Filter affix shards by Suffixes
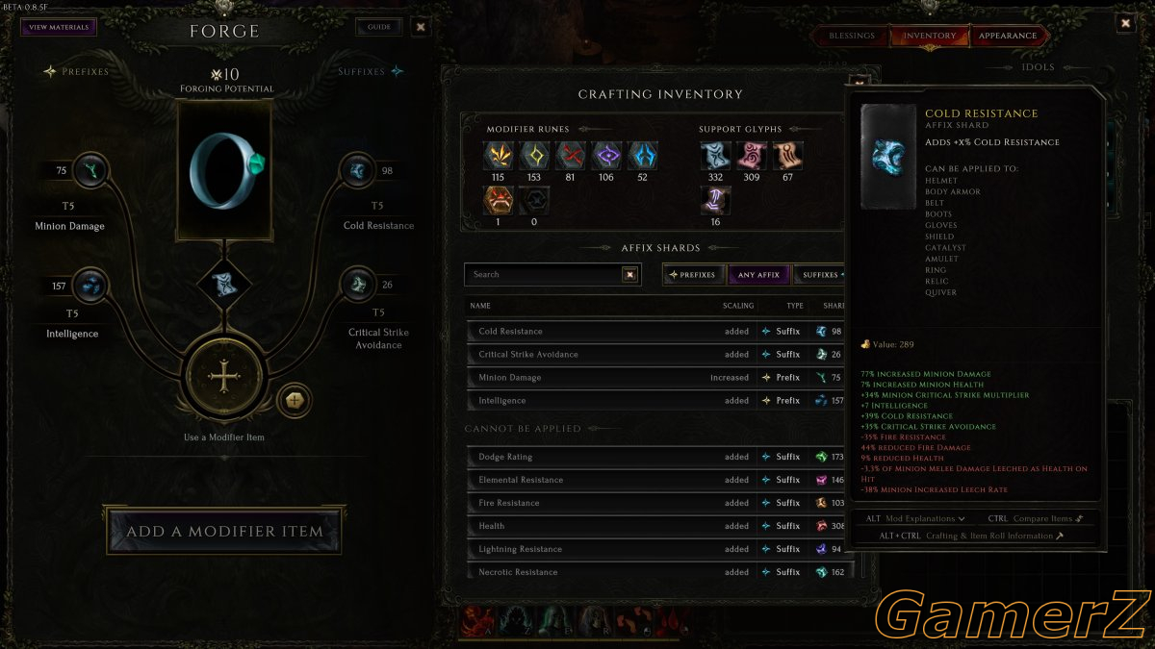This screenshot has width=1155, height=649. 821,275
